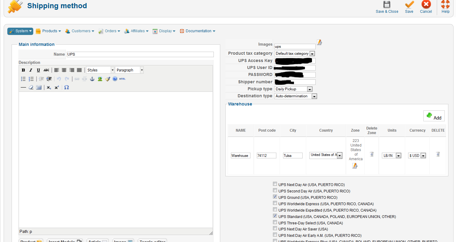Clean up messy code with the broom icon
Screen dimensions: 456x242
pos(107,79)
